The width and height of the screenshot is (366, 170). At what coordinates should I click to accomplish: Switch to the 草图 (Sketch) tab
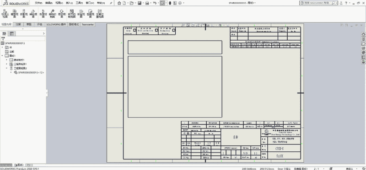point(29,24)
